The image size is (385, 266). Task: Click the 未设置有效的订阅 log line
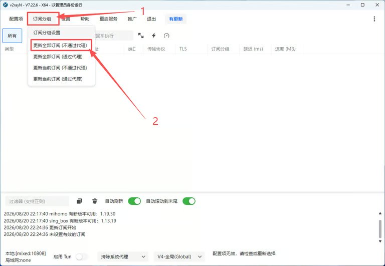tap(45, 234)
